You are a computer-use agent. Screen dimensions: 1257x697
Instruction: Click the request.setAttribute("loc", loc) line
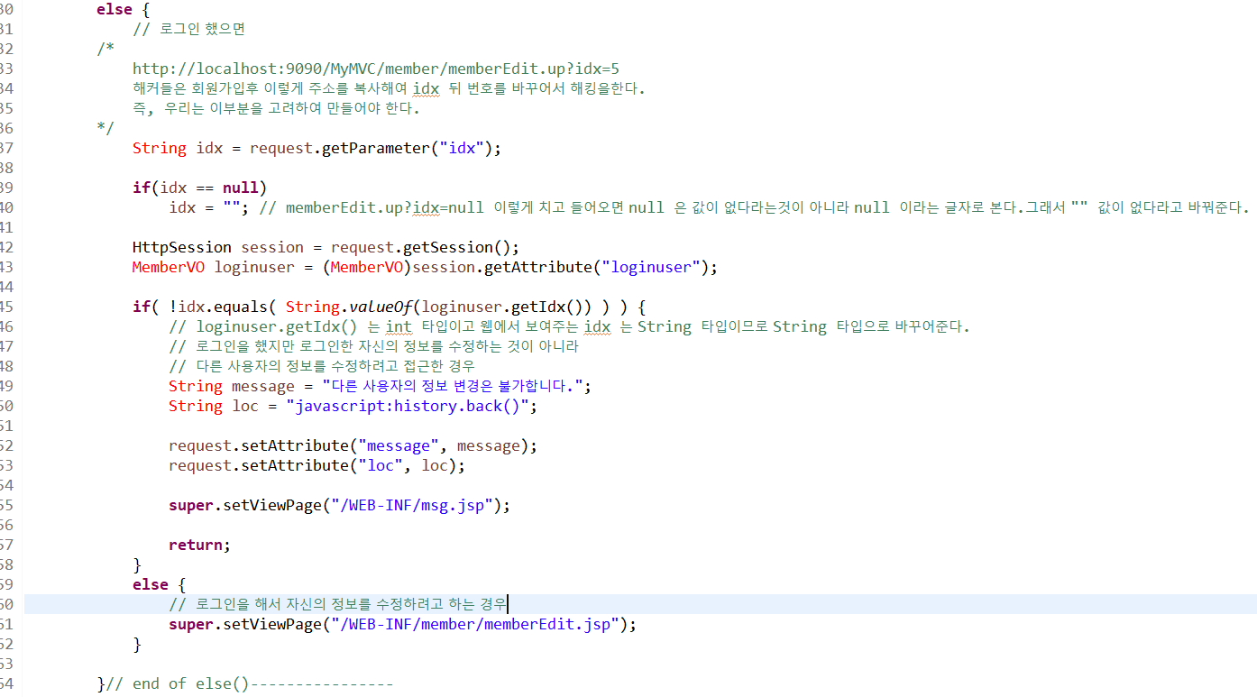(x=317, y=465)
